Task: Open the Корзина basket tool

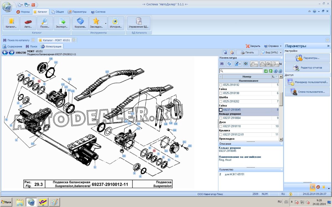Action: point(80,23)
